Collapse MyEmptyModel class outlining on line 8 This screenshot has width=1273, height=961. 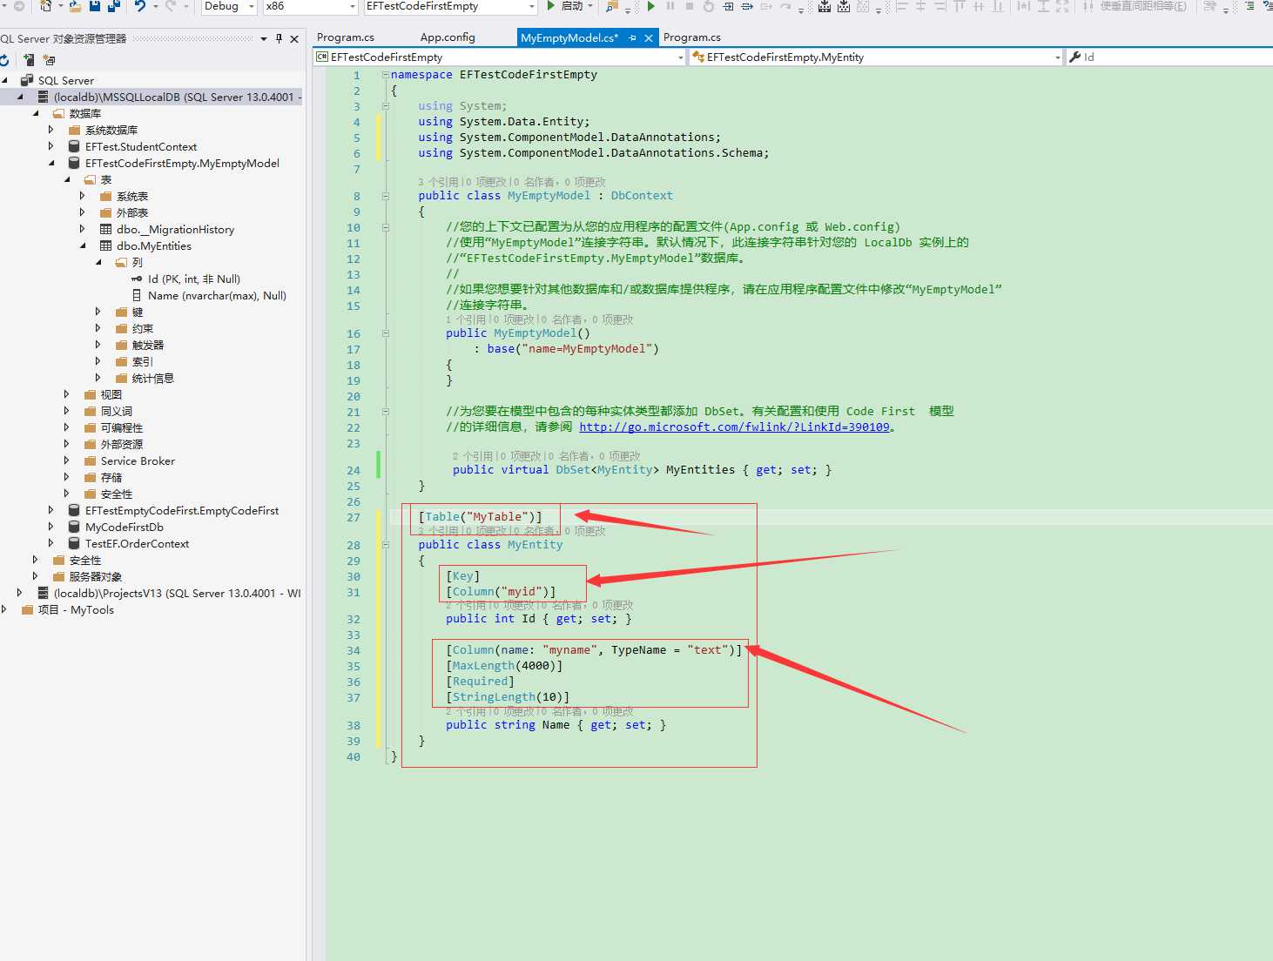(x=385, y=196)
